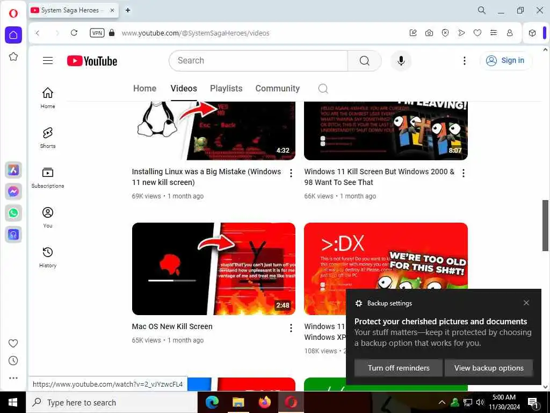The width and height of the screenshot is (550, 413).
Task: Click the snapshot camera icon
Action: pyautogui.click(x=429, y=33)
